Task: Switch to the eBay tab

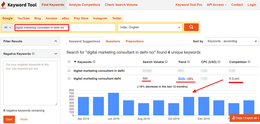Action: pyautogui.click(x=66, y=18)
